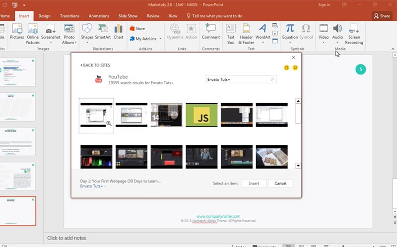397x247 pixels.
Task: Click the Online Pictures icon
Action: coord(33,29)
